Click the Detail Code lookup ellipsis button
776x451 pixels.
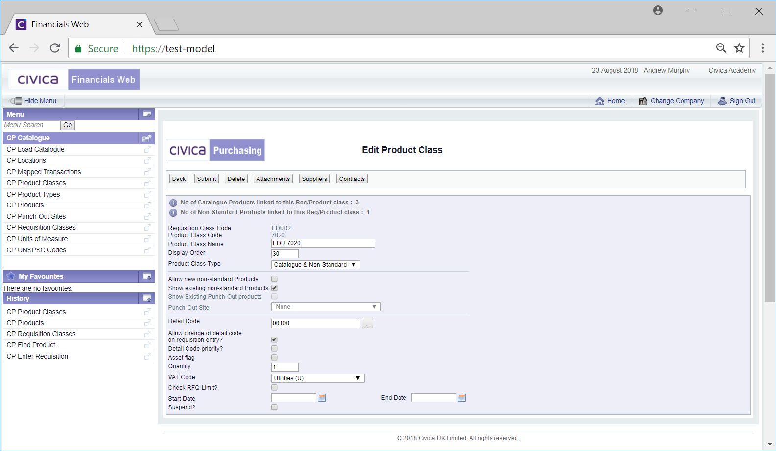coord(367,323)
